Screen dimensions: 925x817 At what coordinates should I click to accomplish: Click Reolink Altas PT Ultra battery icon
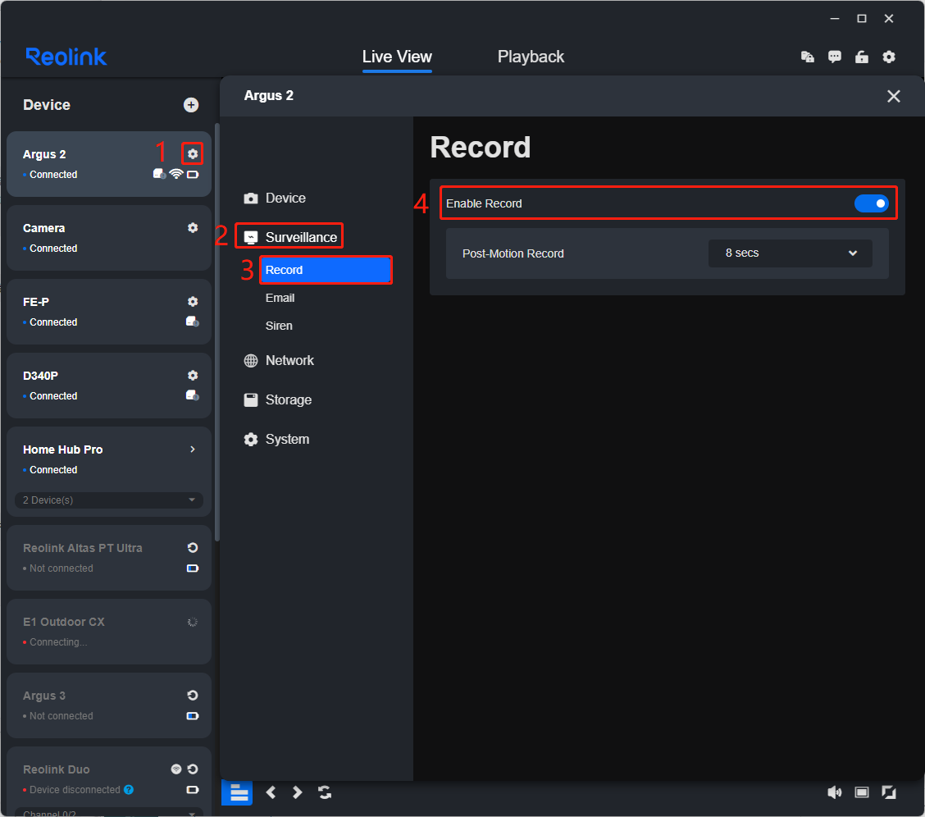(193, 568)
